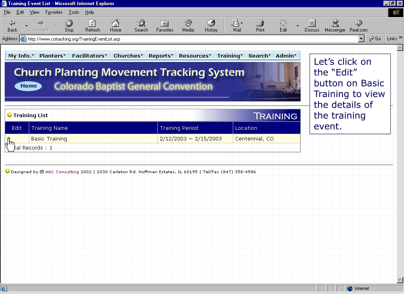Stop the page from loading

coord(69,26)
